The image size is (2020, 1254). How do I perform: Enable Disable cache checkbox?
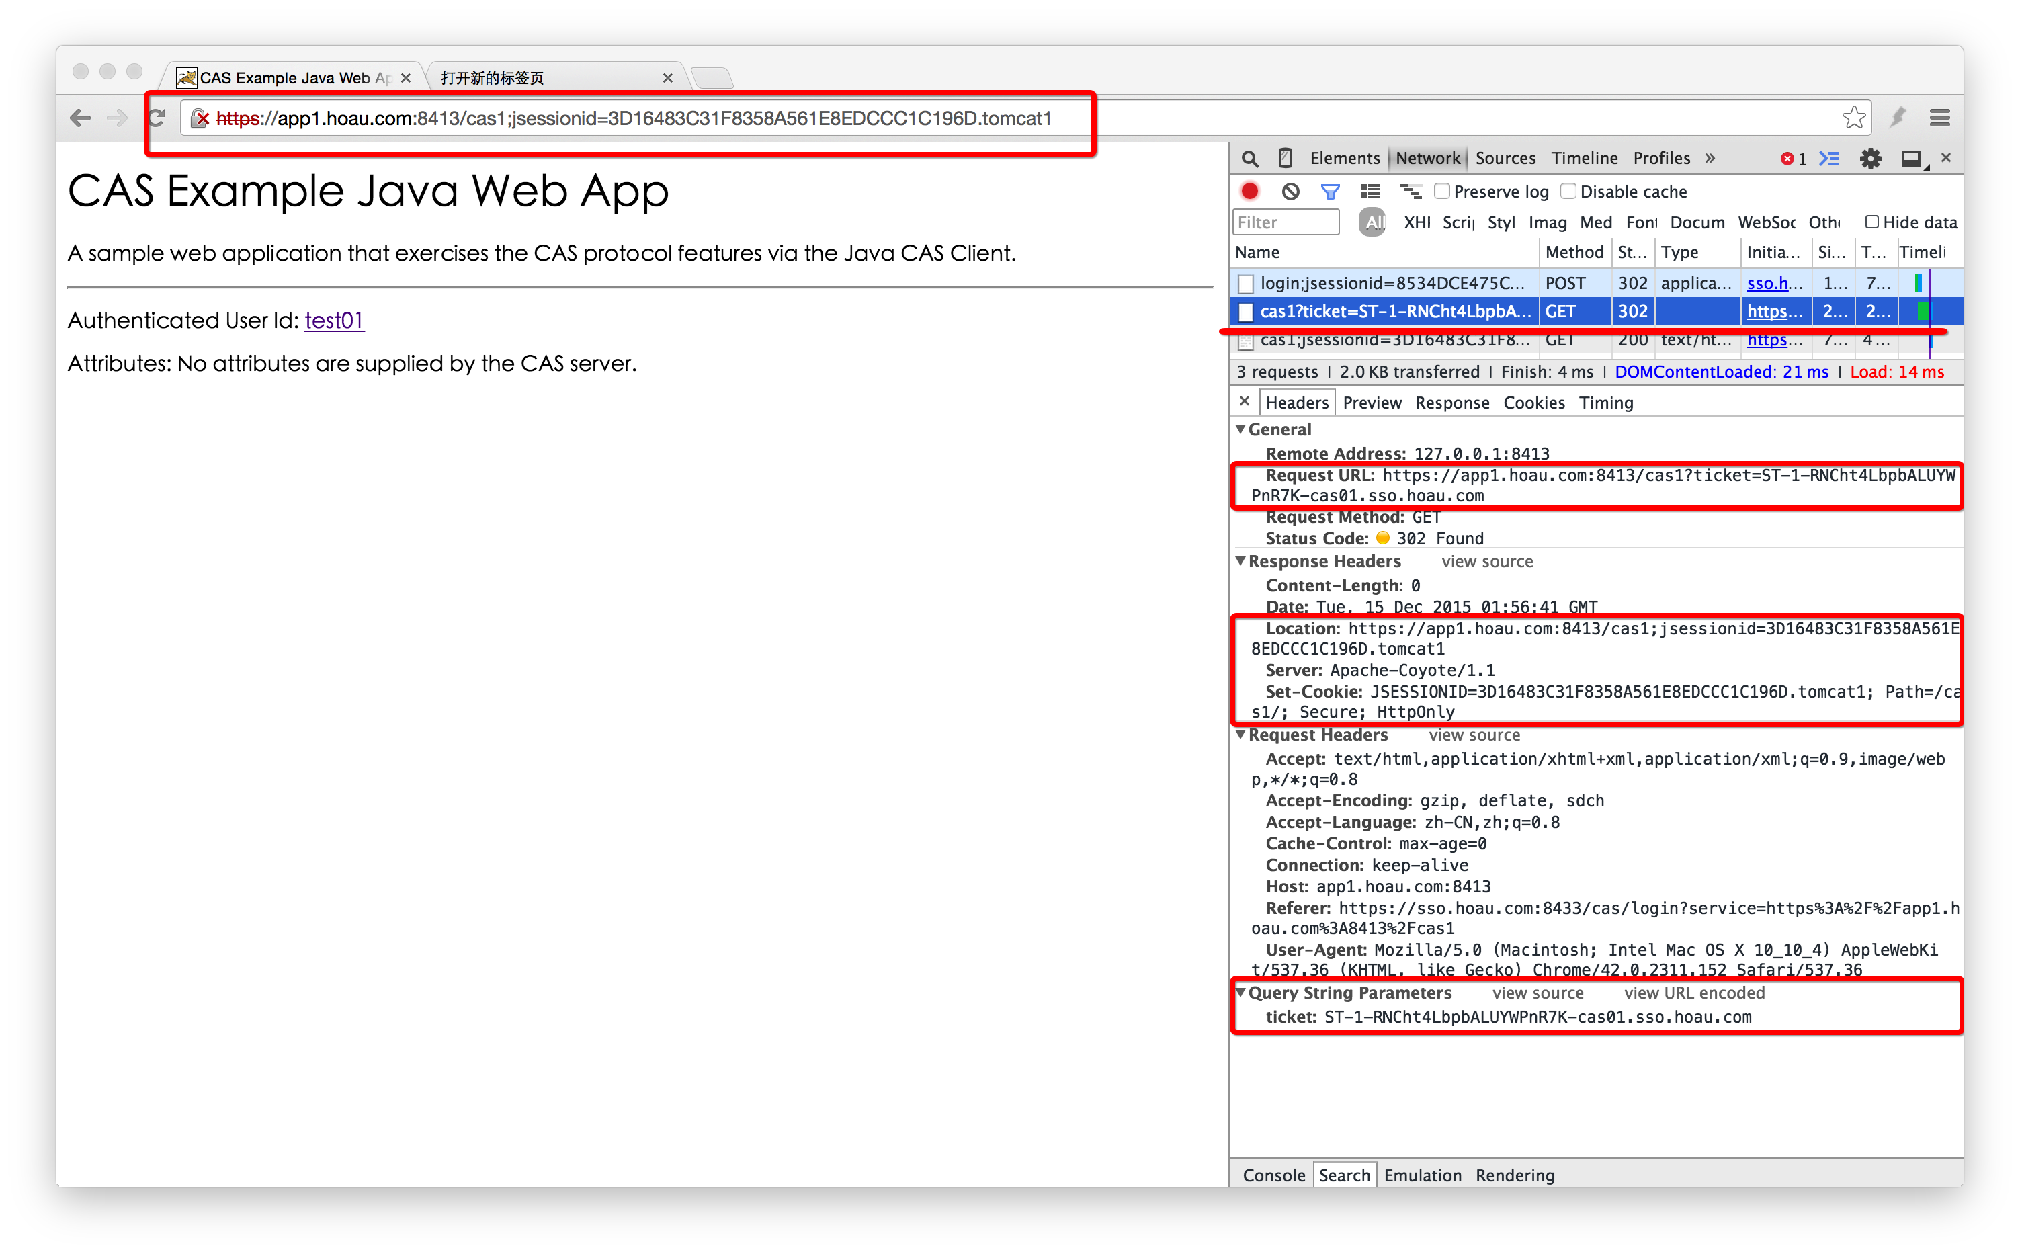tap(1568, 192)
